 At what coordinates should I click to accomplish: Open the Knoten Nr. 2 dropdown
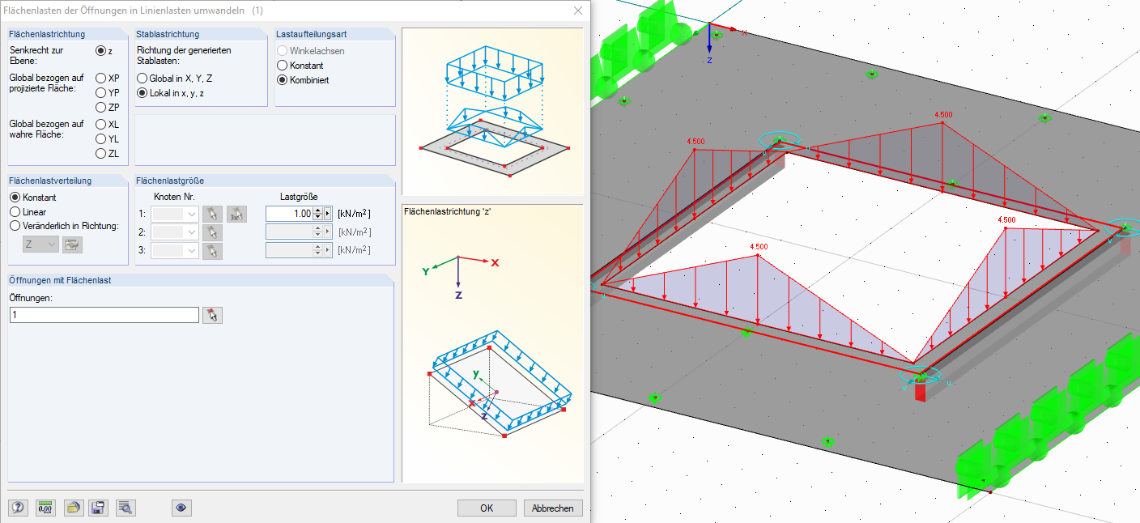pos(175,232)
